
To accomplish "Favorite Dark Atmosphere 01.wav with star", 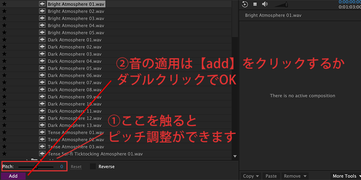I will pos(4,40).
